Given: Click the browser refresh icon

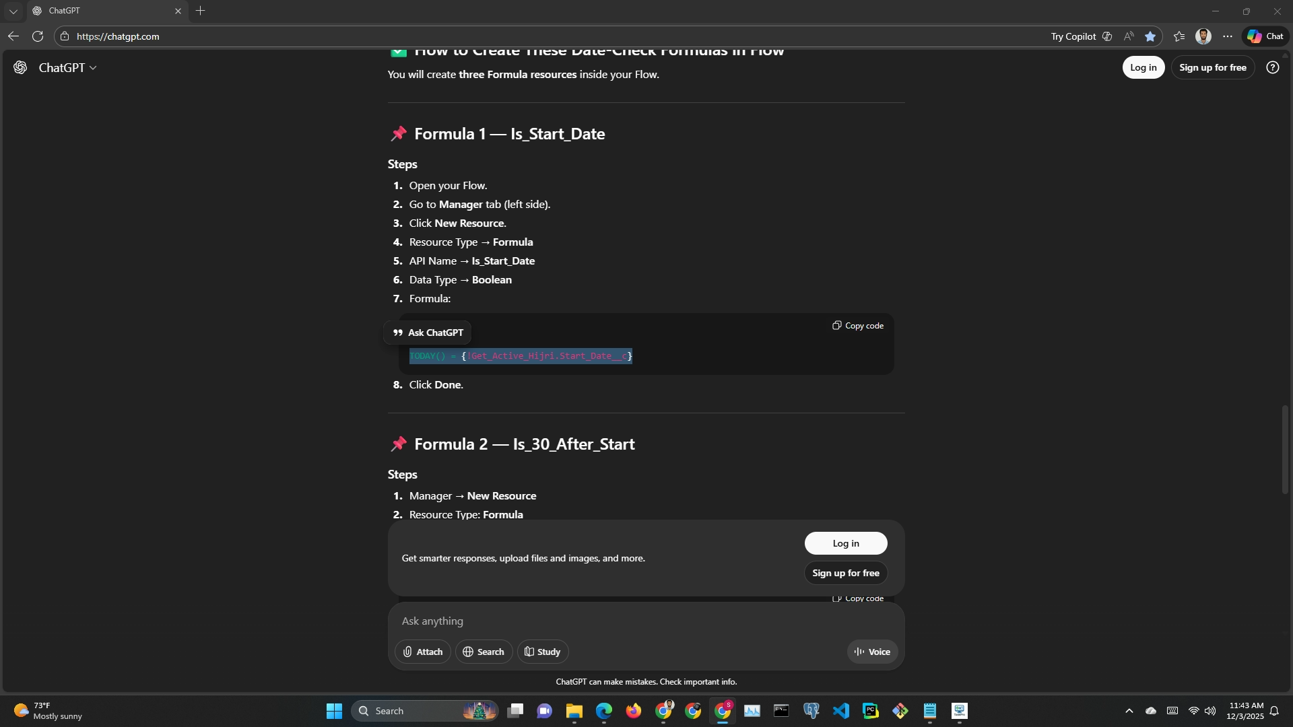Looking at the screenshot, I should [x=38, y=36].
